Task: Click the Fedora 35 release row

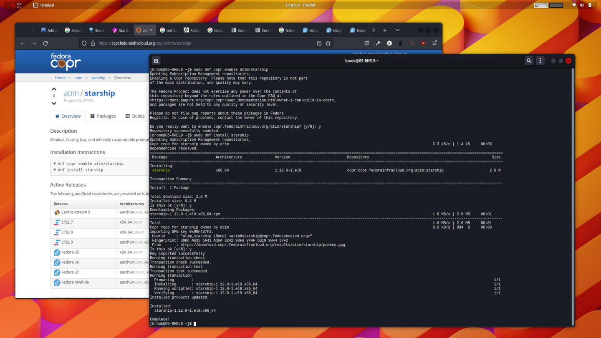Action: [x=100, y=252]
